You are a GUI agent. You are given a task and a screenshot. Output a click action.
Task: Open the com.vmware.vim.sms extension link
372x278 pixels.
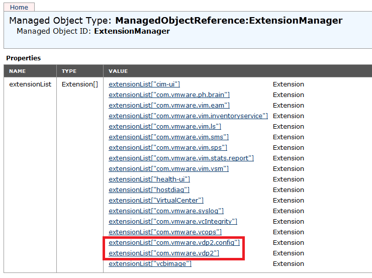click(x=169, y=137)
